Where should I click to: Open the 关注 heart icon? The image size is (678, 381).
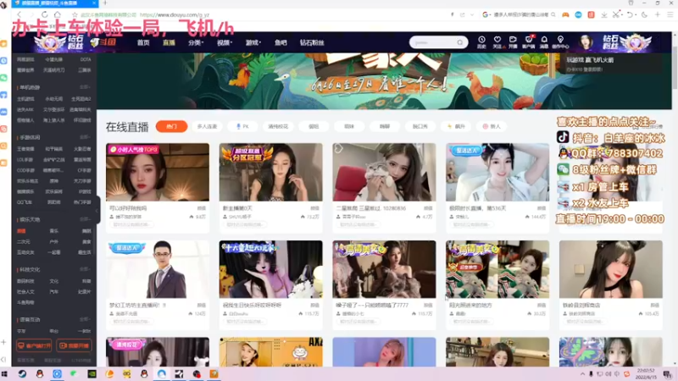497,41
